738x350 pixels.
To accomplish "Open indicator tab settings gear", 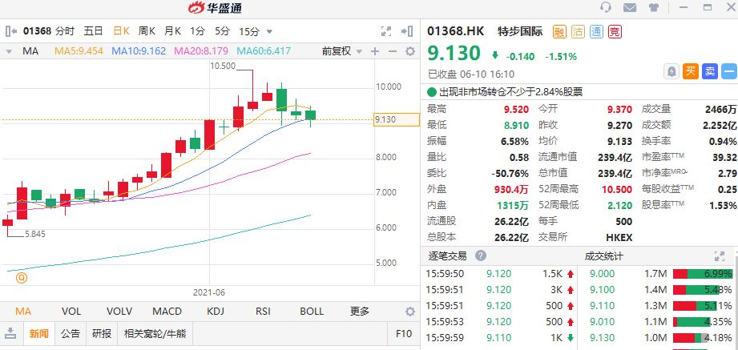I will click(x=410, y=312).
